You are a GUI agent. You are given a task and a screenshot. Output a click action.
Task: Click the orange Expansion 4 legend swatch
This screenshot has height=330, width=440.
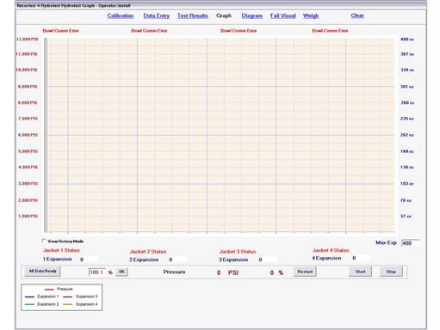68,304
